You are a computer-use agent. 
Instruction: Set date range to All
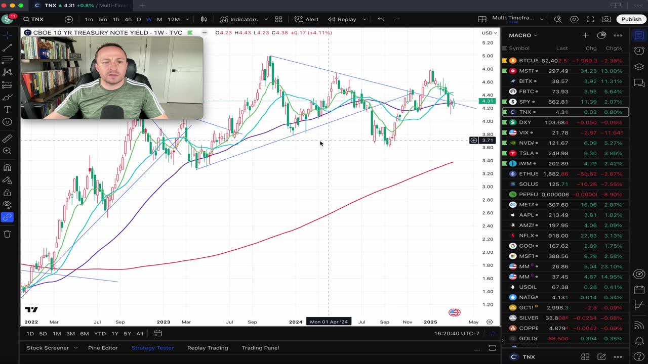point(140,334)
